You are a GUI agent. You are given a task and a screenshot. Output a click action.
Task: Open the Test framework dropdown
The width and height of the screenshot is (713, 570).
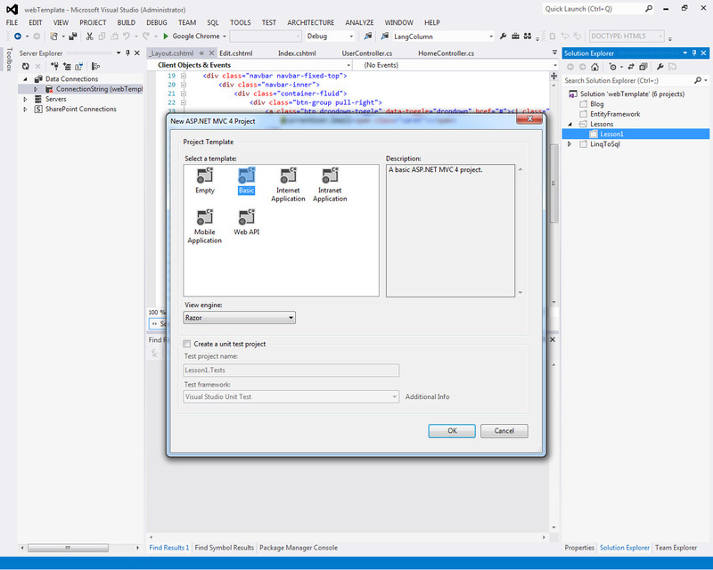[291, 397]
